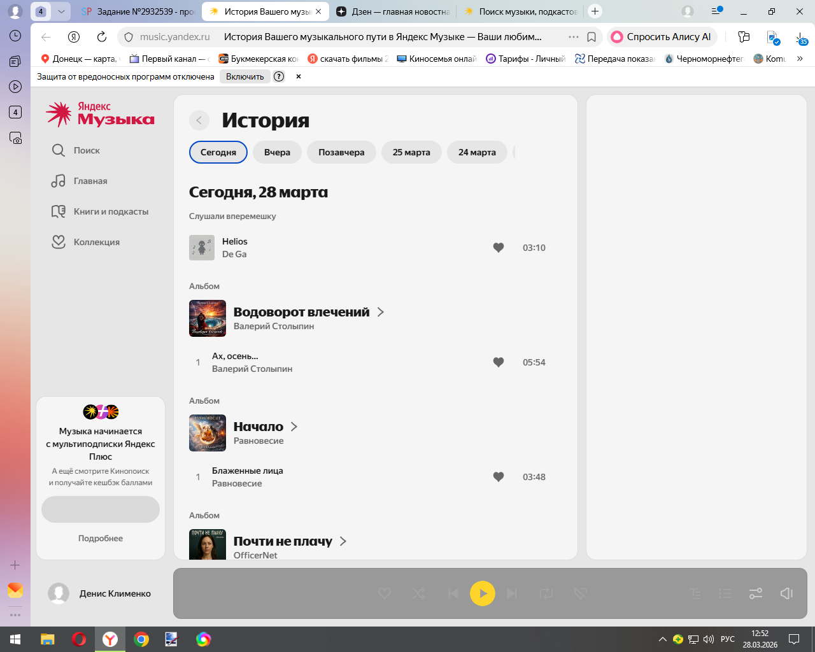Screen dimensions: 815x652
Task: Show hidden system tray icons
Action: (x=663, y=639)
